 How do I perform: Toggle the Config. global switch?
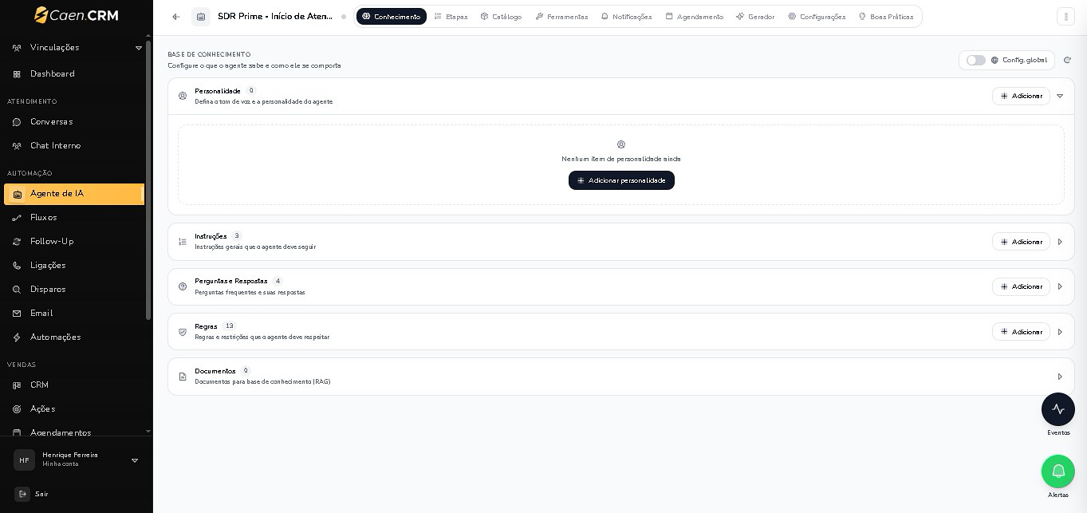[975, 60]
